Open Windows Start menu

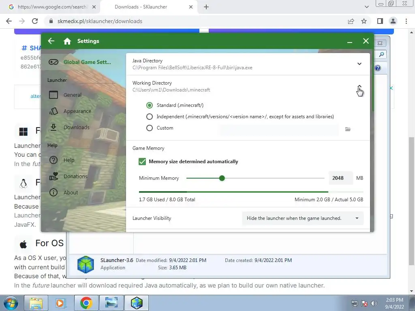(x=11, y=303)
